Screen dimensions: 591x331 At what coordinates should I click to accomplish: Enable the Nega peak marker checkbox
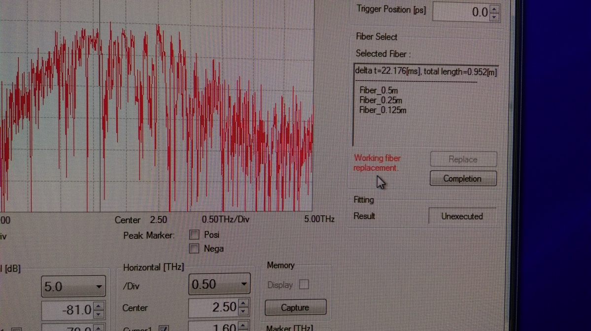tap(194, 248)
